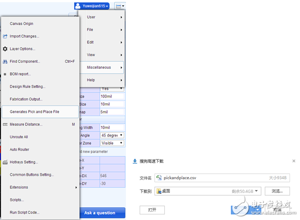This screenshot has width=300, height=220.
Task: Click the BOM report icon
Action: pos(5,74)
